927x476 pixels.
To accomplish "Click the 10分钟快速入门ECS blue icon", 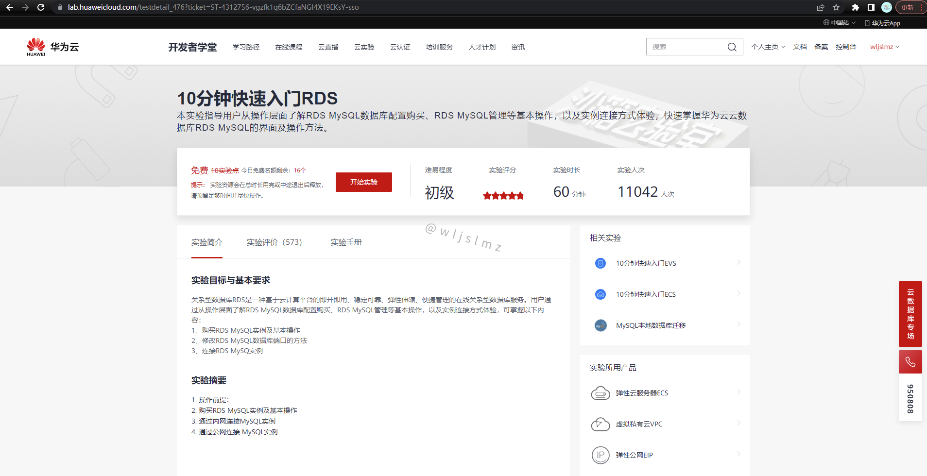I will (601, 294).
